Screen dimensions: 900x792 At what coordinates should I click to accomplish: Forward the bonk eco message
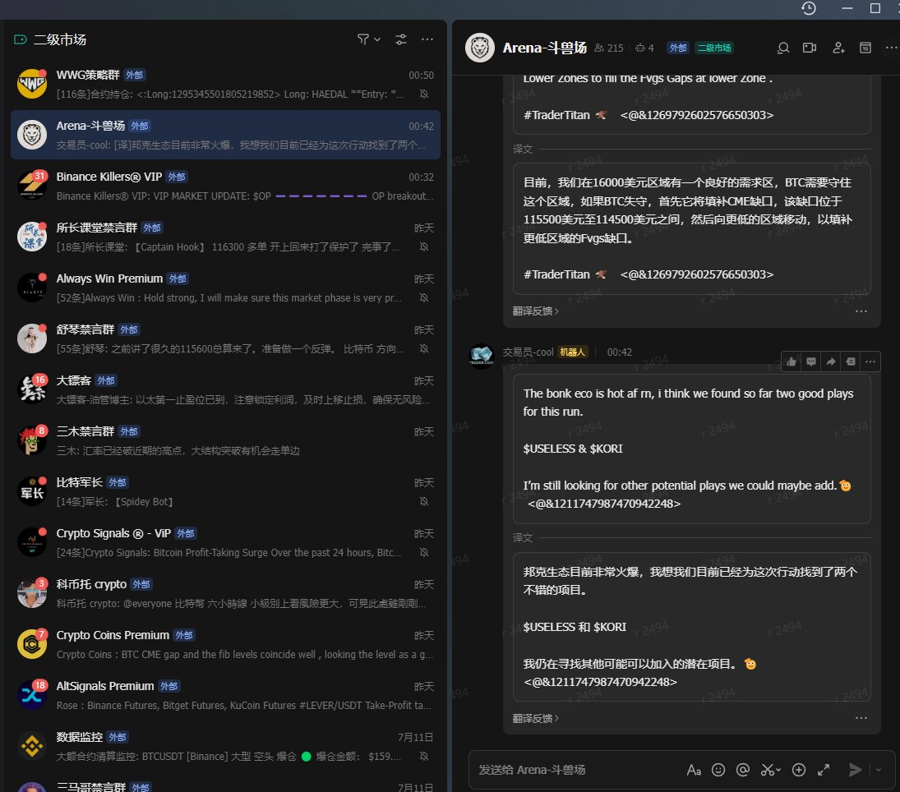[831, 361]
